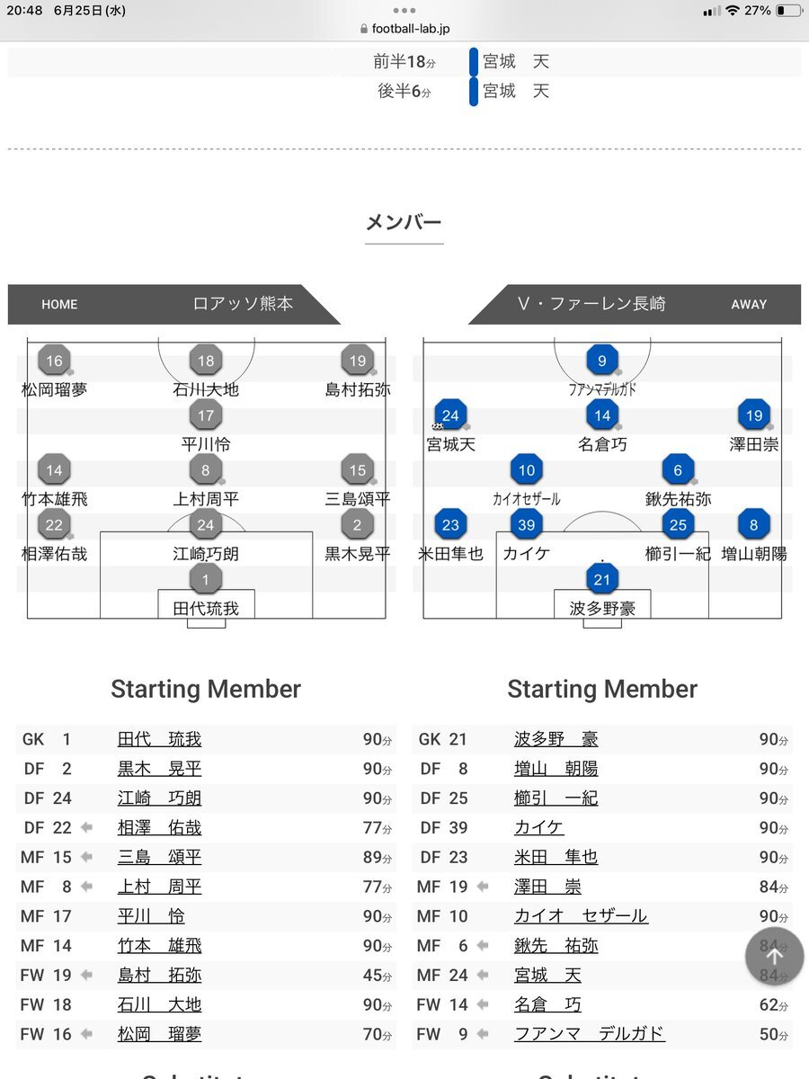Tap the three-dot multitasking menu at top

click(404, 10)
